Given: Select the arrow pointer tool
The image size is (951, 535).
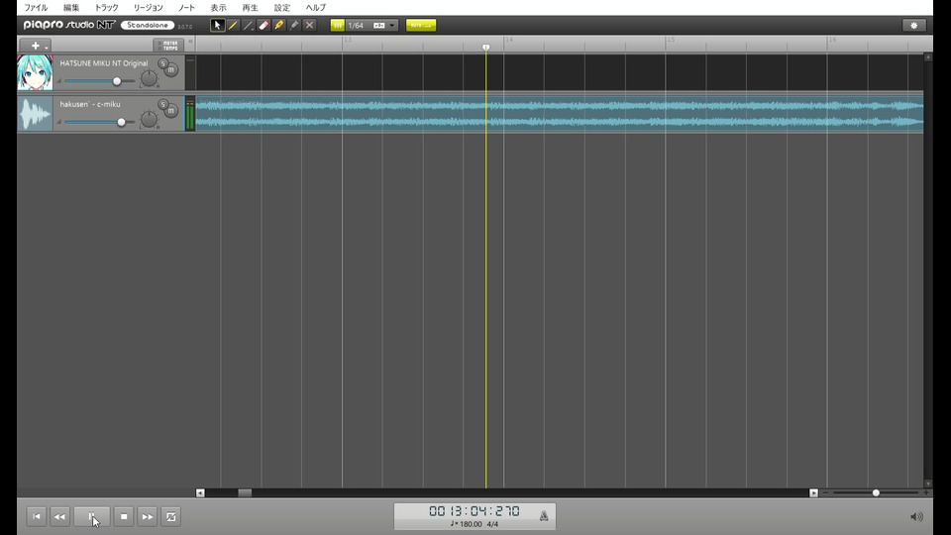Looking at the screenshot, I should (x=217, y=26).
